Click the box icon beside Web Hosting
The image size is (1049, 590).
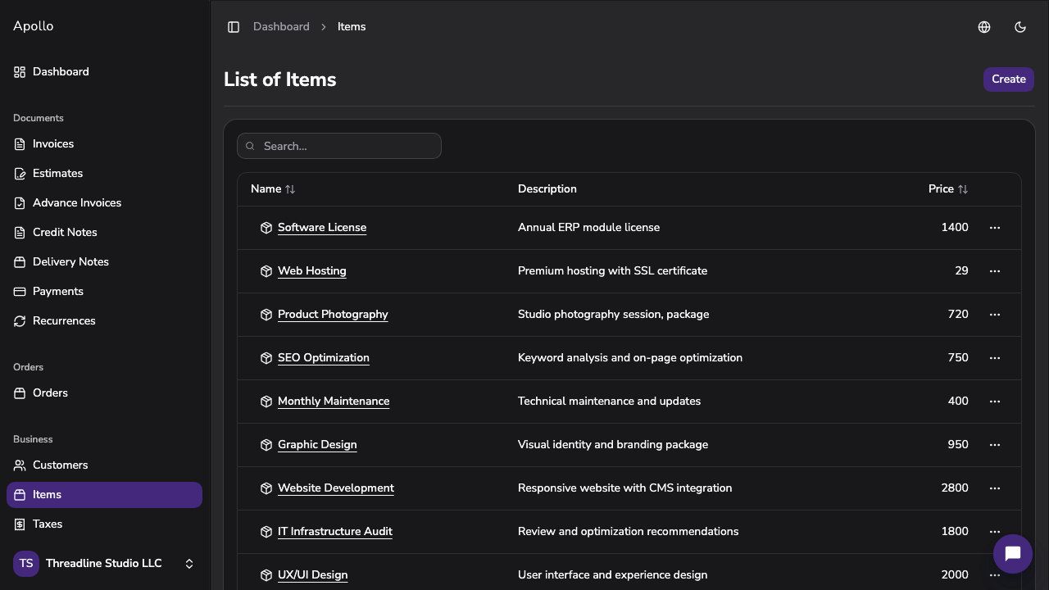266,271
